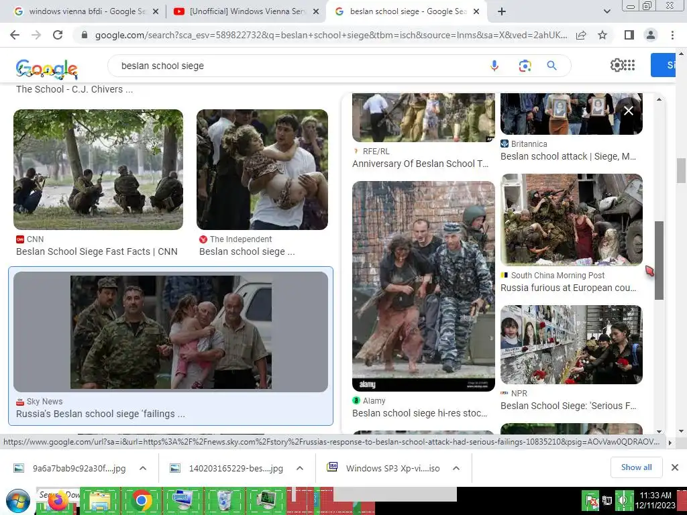Reload the current page
The height and width of the screenshot is (515, 687).
[58, 35]
